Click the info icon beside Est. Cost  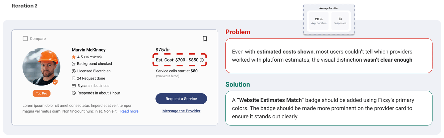point(202,60)
